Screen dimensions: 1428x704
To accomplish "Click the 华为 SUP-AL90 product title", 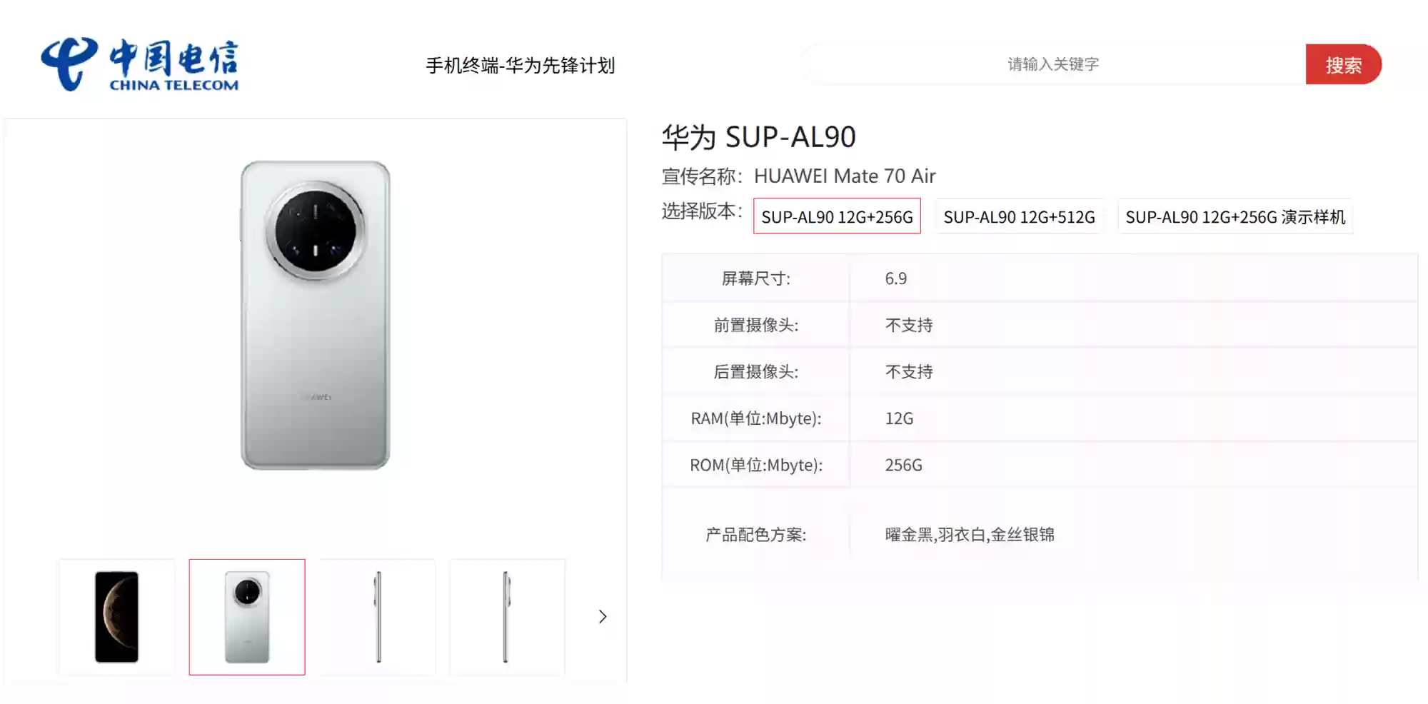I will pyautogui.click(x=760, y=136).
